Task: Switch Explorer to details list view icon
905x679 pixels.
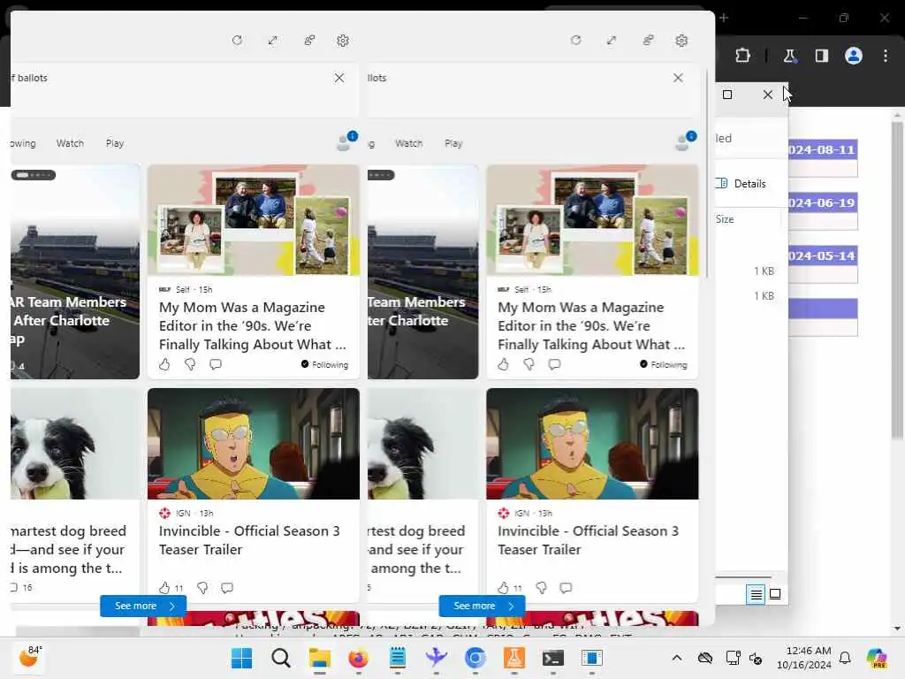Action: [756, 594]
